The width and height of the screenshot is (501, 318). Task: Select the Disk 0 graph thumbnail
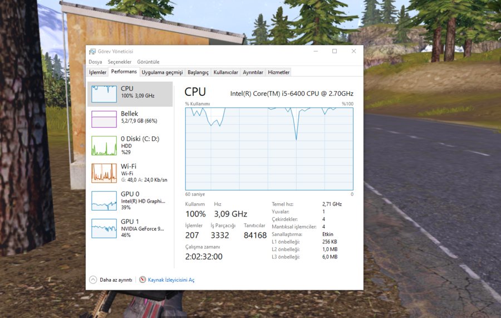pyautogui.click(x=104, y=146)
